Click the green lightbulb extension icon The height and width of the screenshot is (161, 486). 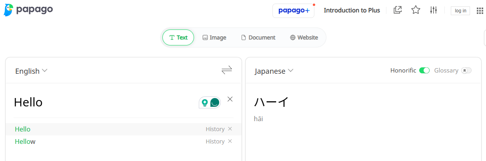205,102
